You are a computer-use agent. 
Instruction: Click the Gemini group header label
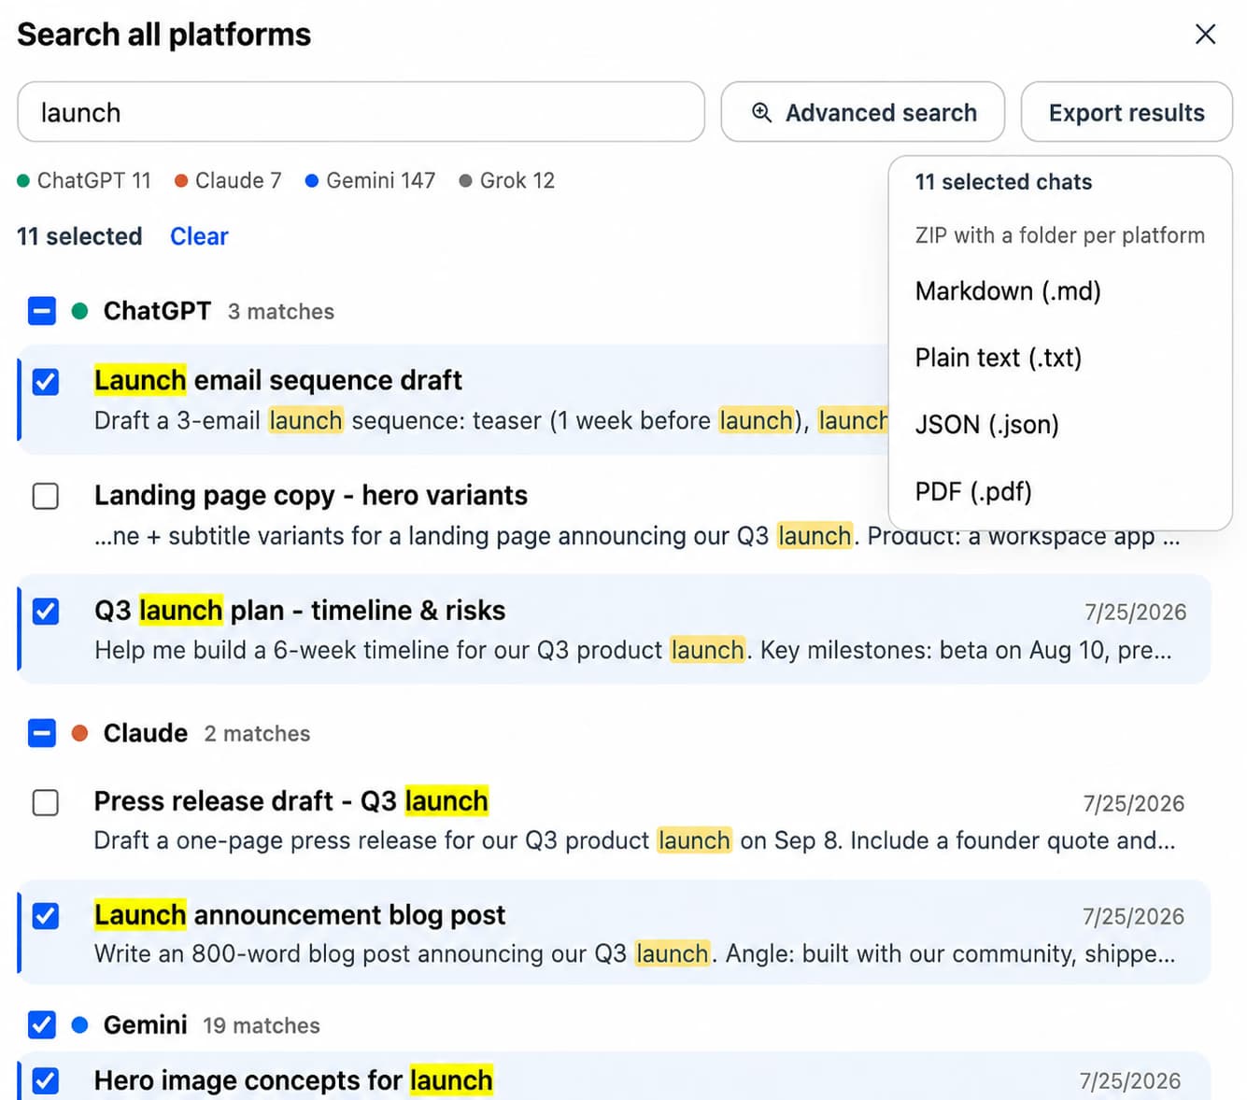tap(146, 1024)
